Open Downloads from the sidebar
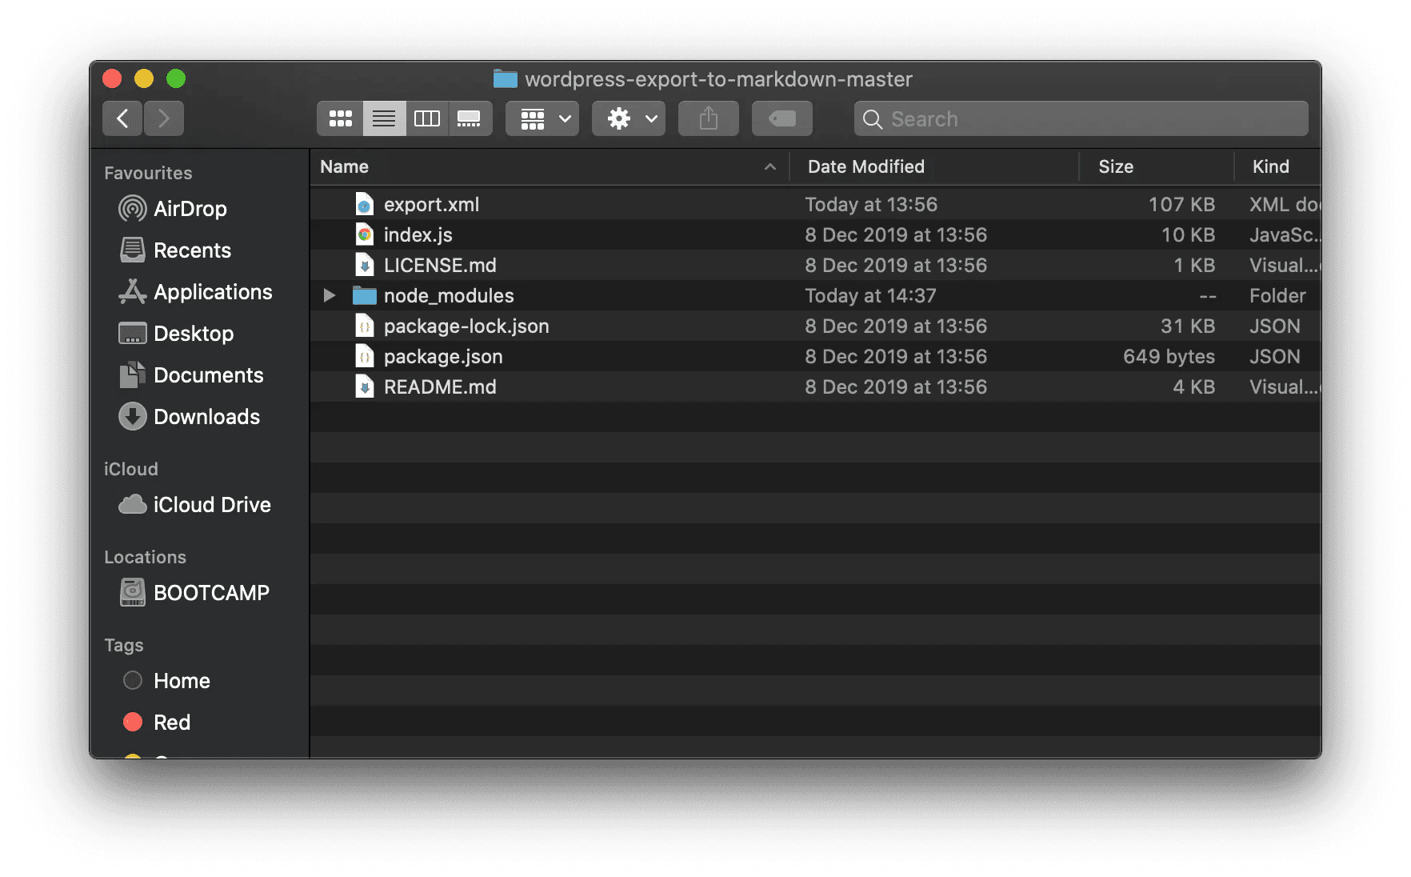1411x877 pixels. click(198, 417)
